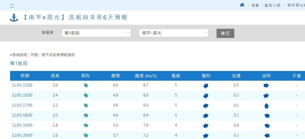Open the dotted grid menu icon
305x139 pixels.
pos(12,6)
